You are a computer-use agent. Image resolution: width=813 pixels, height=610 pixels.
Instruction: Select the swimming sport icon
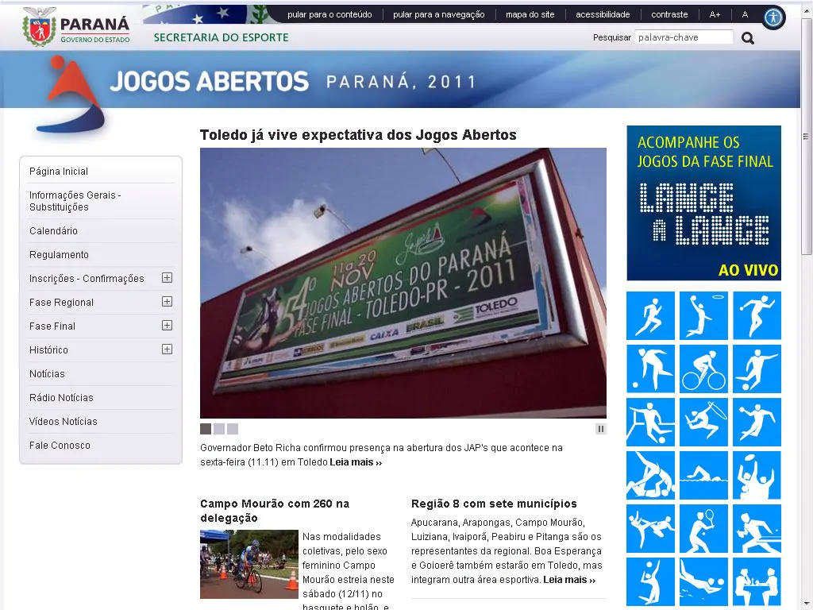tap(703, 475)
